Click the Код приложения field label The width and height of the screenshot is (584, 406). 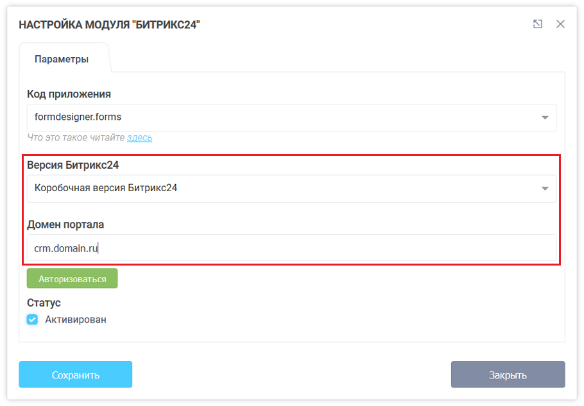[x=69, y=94]
